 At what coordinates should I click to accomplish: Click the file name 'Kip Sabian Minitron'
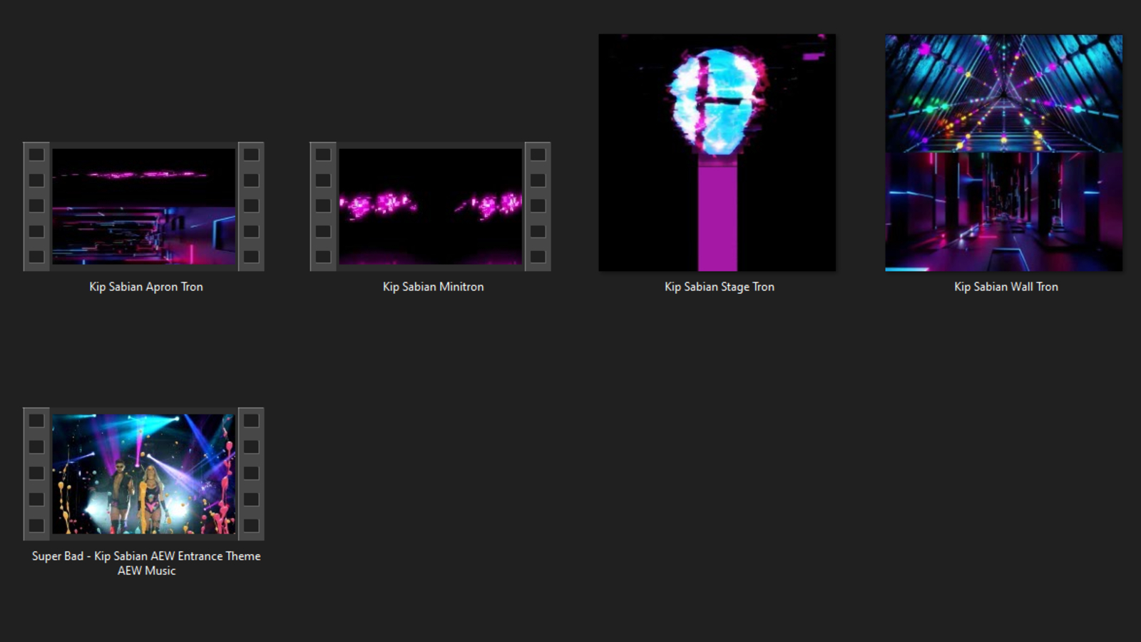pyautogui.click(x=433, y=287)
